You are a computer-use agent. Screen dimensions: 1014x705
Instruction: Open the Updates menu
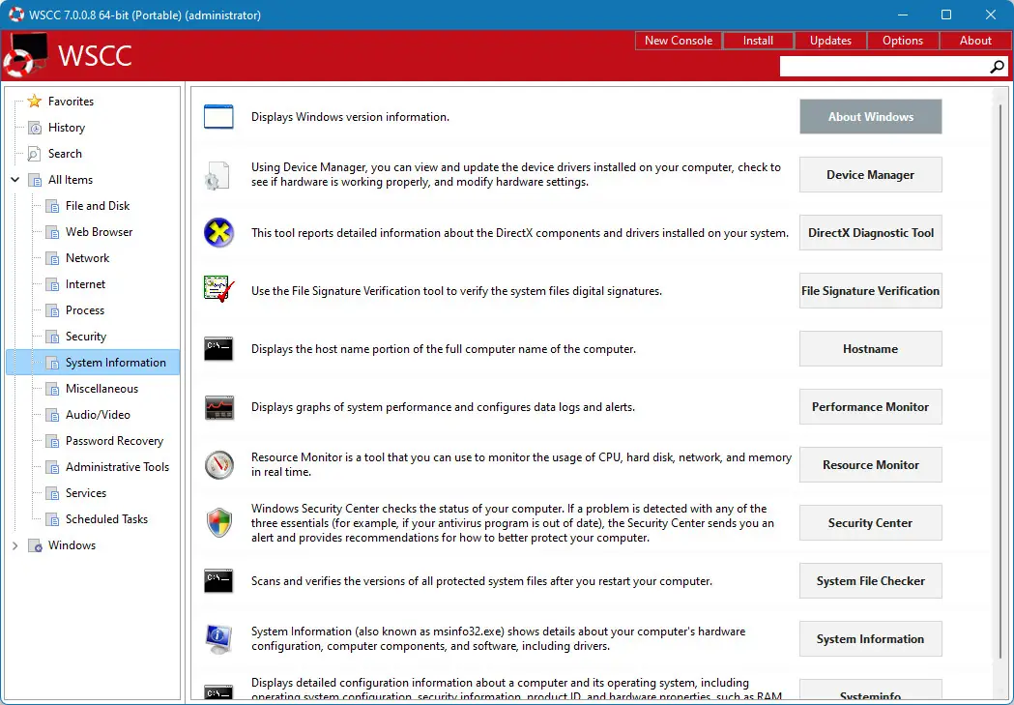[830, 40]
